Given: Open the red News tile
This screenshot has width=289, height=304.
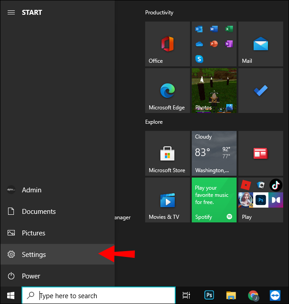Looking at the screenshot, I should tap(261, 153).
